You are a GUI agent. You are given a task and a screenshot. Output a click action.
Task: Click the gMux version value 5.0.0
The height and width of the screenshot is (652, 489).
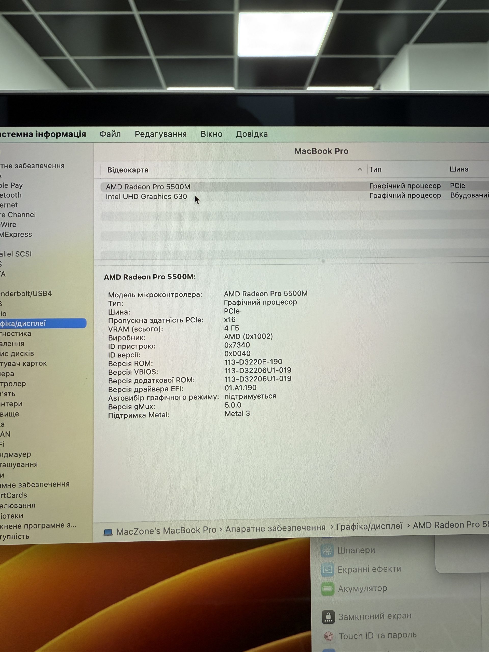(x=233, y=405)
